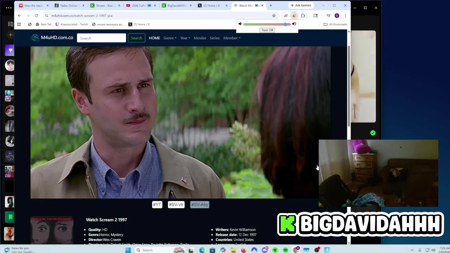Open new tab with plus button
Screen dimensions: 450x253
(271, 5)
